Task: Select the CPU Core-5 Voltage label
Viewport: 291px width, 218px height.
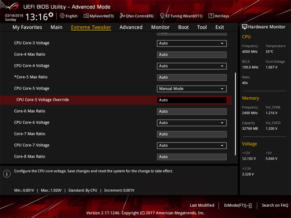Action: pos(32,88)
